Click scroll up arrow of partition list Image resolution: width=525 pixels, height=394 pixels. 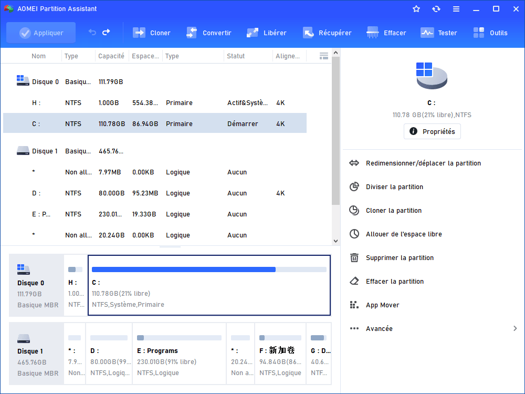pyautogui.click(x=336, y=53)
